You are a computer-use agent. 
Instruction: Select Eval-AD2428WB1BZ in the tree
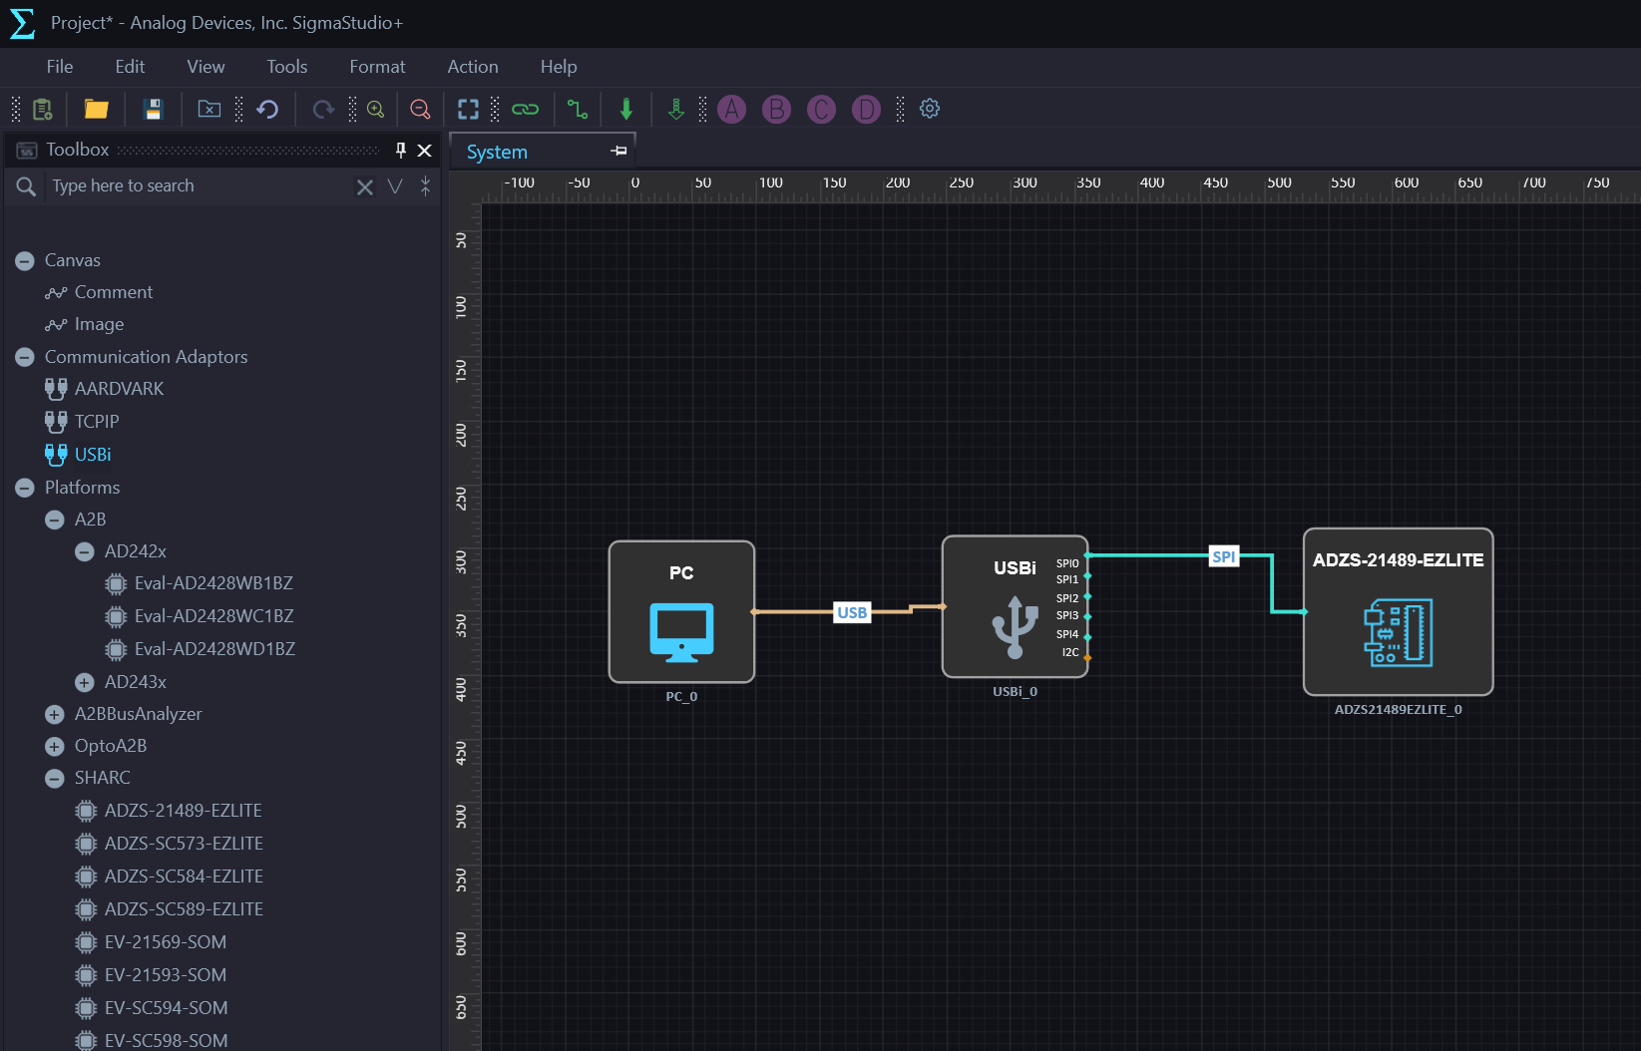(199, 583)
